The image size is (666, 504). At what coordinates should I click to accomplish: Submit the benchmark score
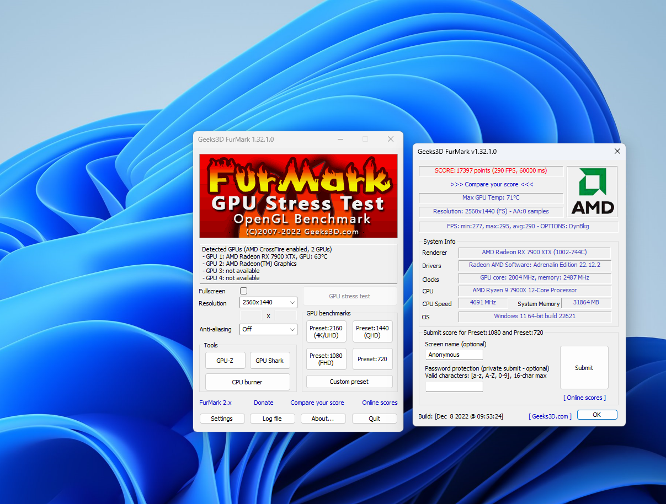point(584,367)
